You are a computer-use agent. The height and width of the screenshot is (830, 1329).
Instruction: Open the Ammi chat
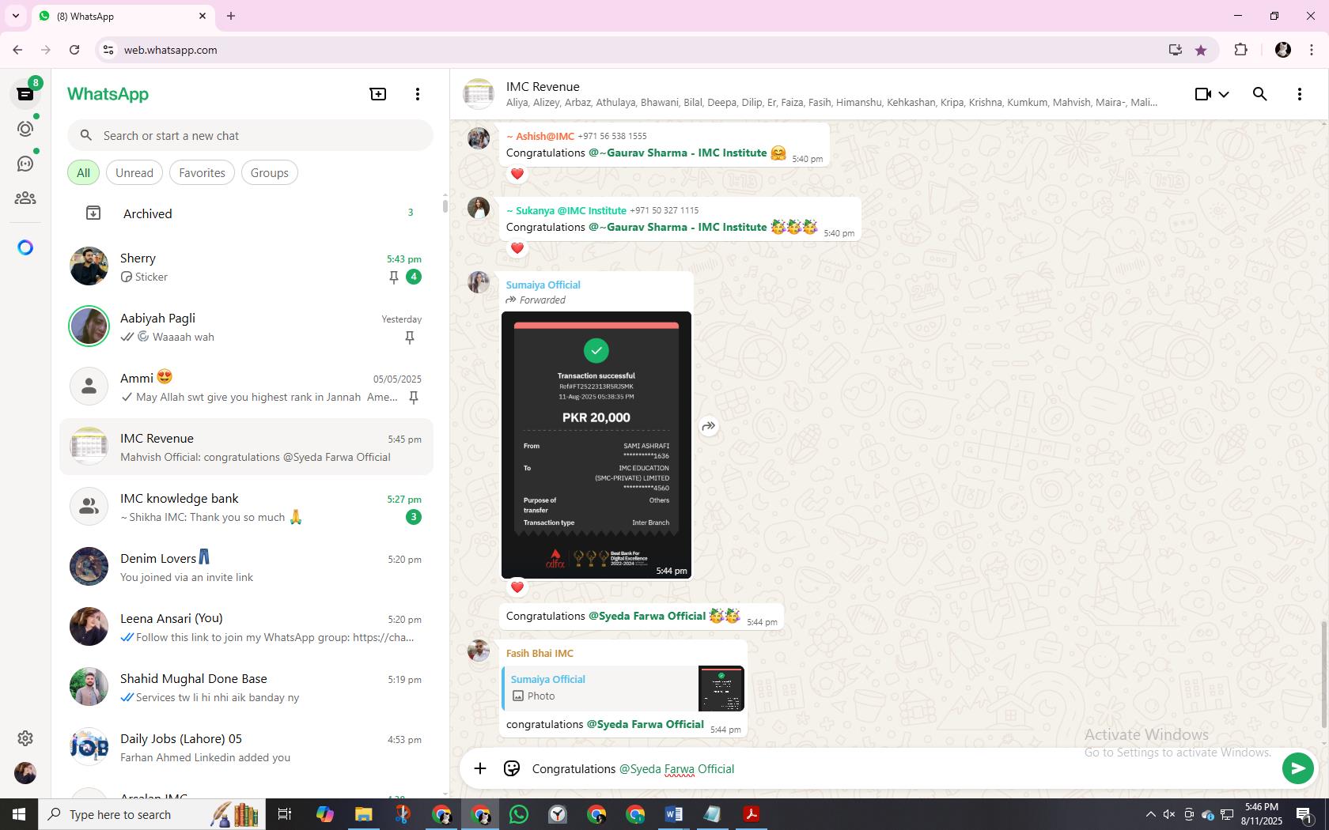pyautogui.click(x=247, y=387)
